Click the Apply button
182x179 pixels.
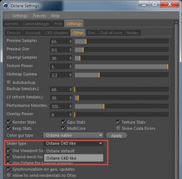(116, 135)
